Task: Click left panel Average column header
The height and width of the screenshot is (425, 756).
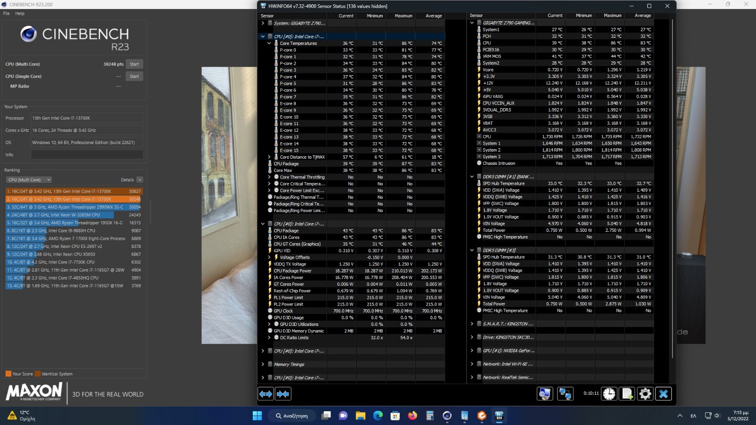Action: 433,16
